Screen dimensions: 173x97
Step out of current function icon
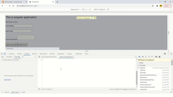(149, 57)
